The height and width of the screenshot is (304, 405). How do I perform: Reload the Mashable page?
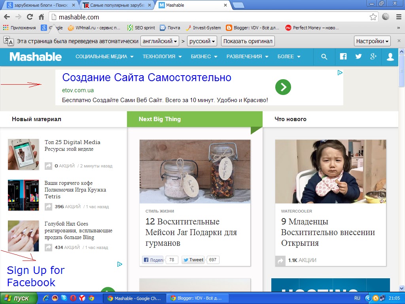click(30, 17)
